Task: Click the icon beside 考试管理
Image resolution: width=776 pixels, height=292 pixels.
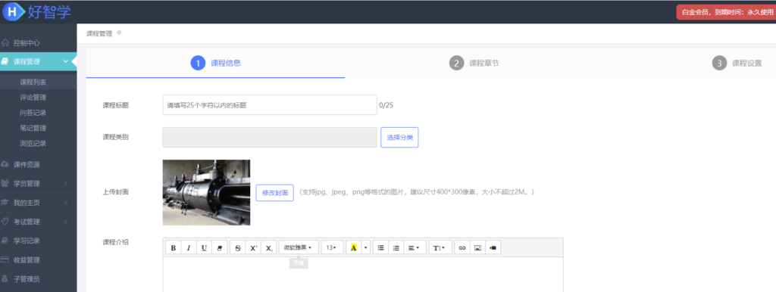Action: coord(5,222)
